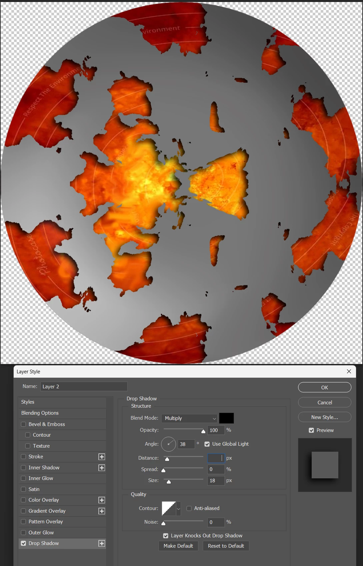Enable the Contour sub-effect checkbox
The width and height of the screenshot is (363, 566).
[x=28, y=435]
